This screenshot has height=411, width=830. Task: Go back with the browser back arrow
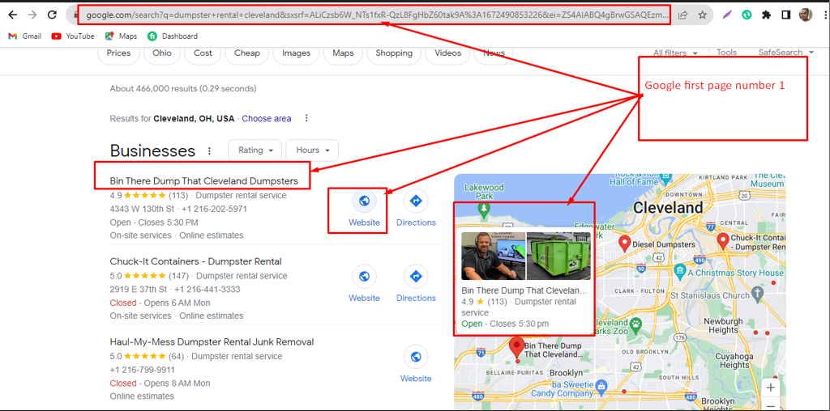point(13,15)
